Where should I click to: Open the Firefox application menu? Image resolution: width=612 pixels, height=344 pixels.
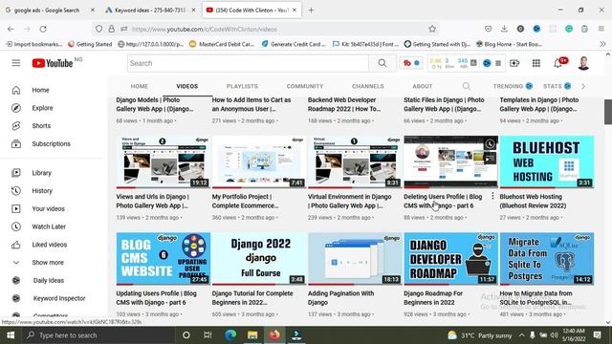(601, 29)
